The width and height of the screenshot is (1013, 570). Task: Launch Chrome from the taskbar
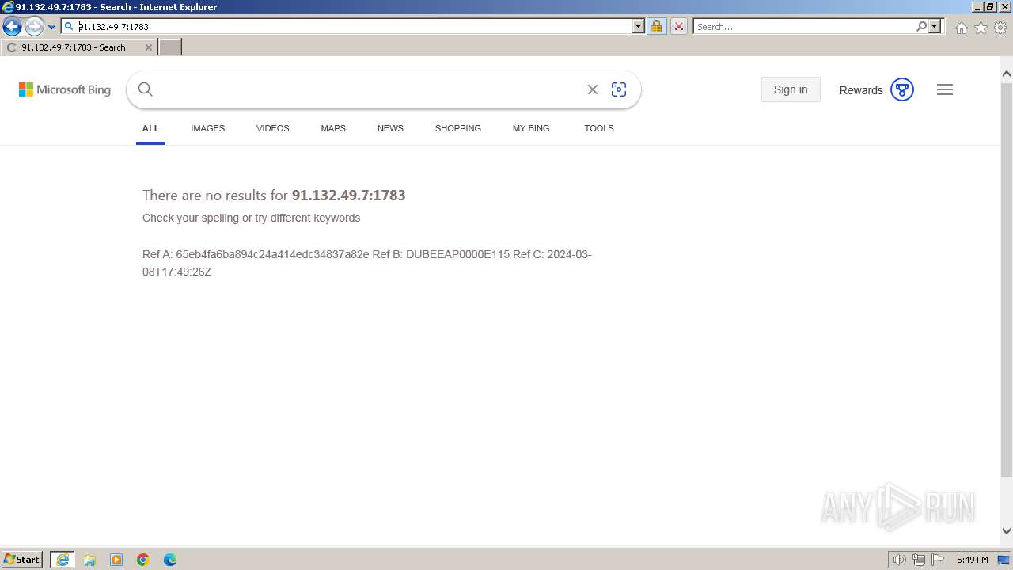point(143,560)
